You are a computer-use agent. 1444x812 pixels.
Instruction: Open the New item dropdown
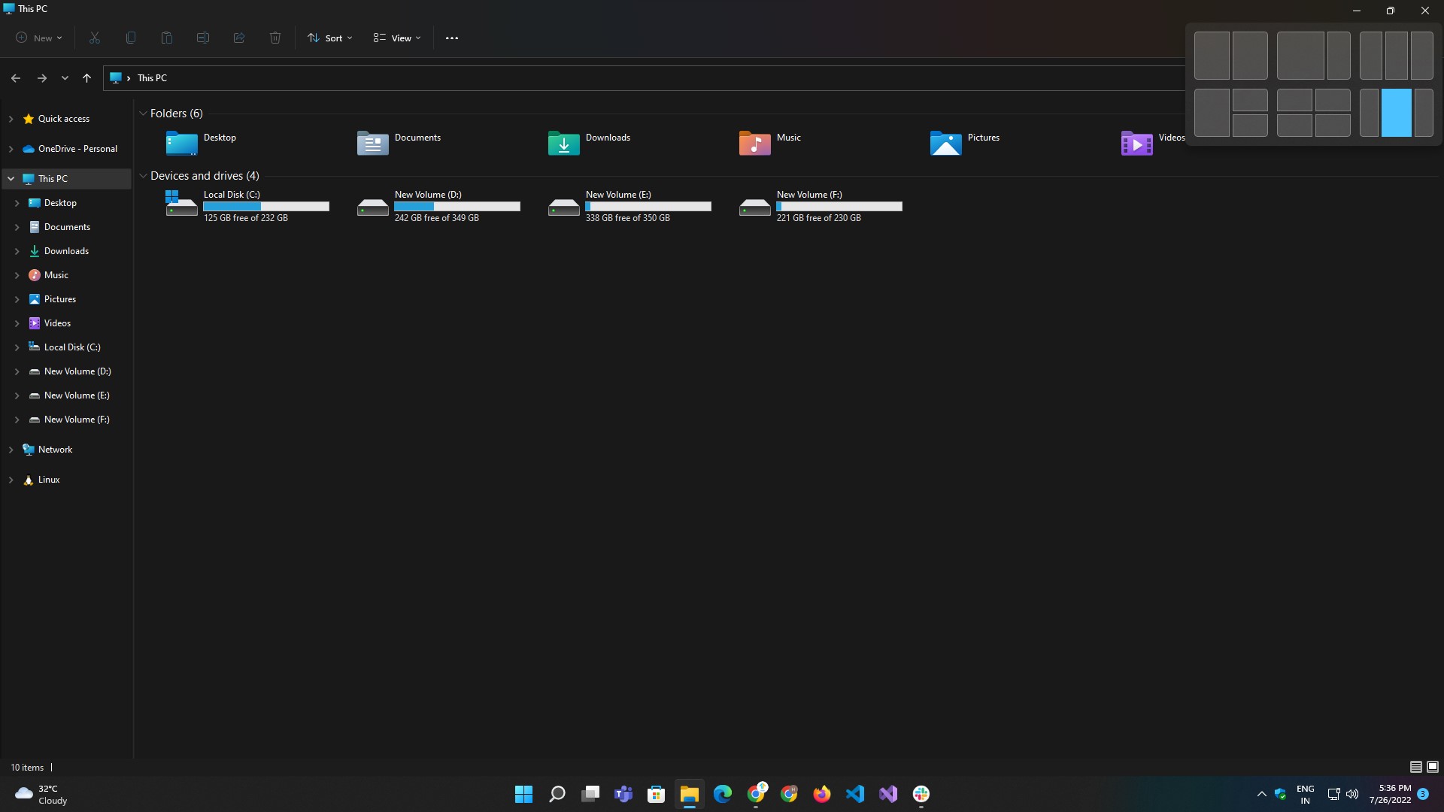coord(39,38)
